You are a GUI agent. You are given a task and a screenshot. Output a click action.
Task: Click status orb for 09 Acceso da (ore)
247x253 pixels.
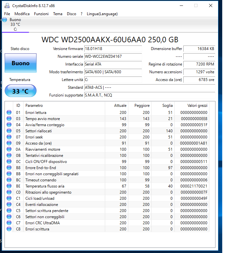[9, 143]
